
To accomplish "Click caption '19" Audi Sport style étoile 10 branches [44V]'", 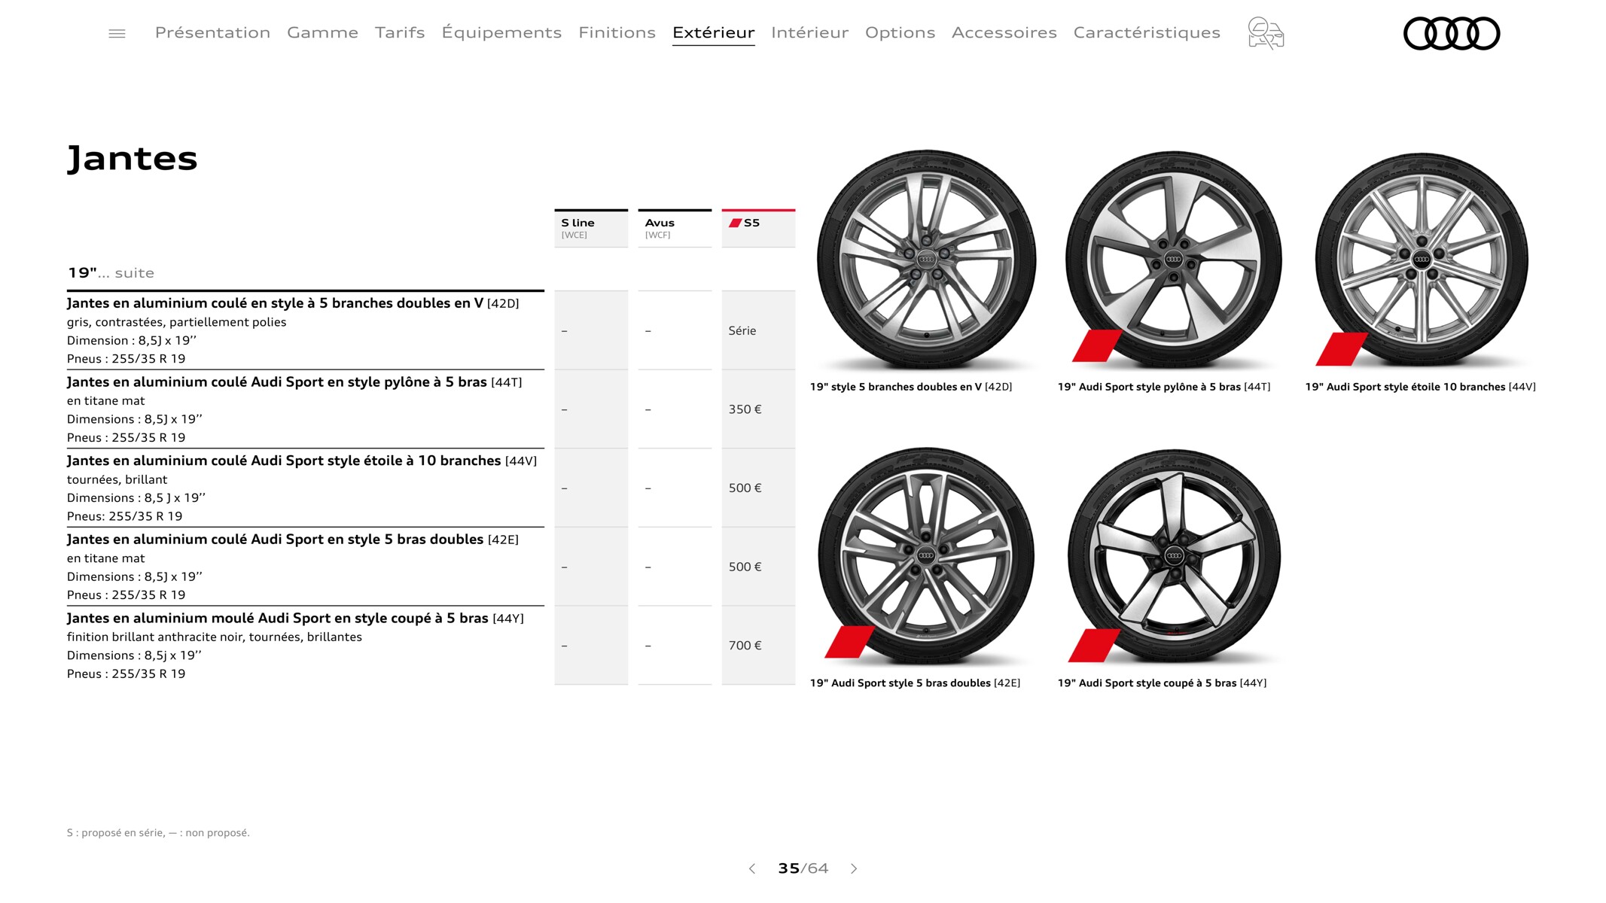I will [1421, 387].
